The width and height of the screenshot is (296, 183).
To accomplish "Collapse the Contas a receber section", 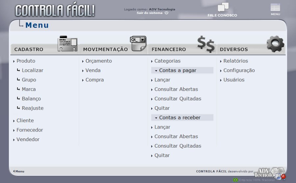I will coord(182,117).
